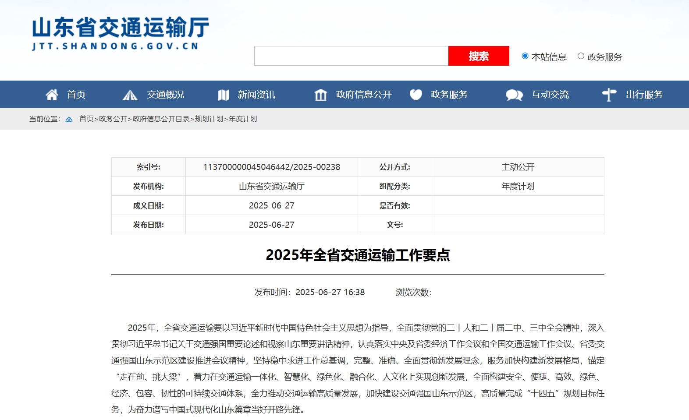Click the chat bubbles icon beside 互动交流
Image resolution: width=689 pixels, height=420 pixels.
514,95
